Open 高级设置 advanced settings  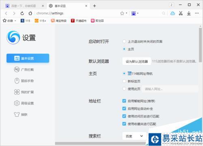(24, 103)
